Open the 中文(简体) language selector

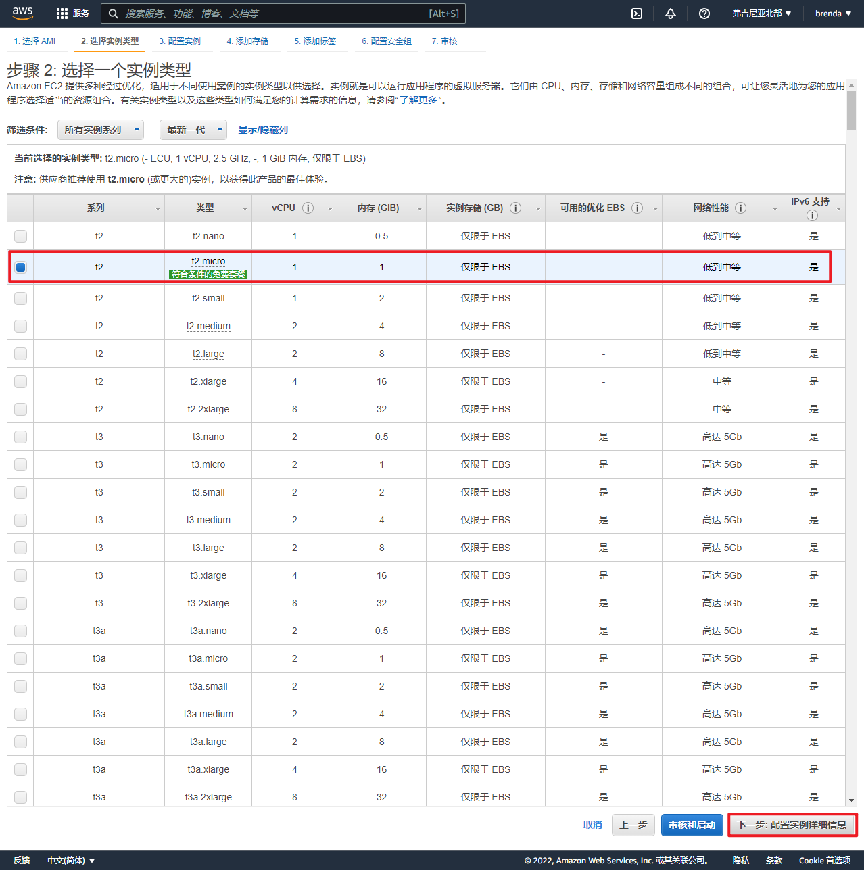[71, 861]
